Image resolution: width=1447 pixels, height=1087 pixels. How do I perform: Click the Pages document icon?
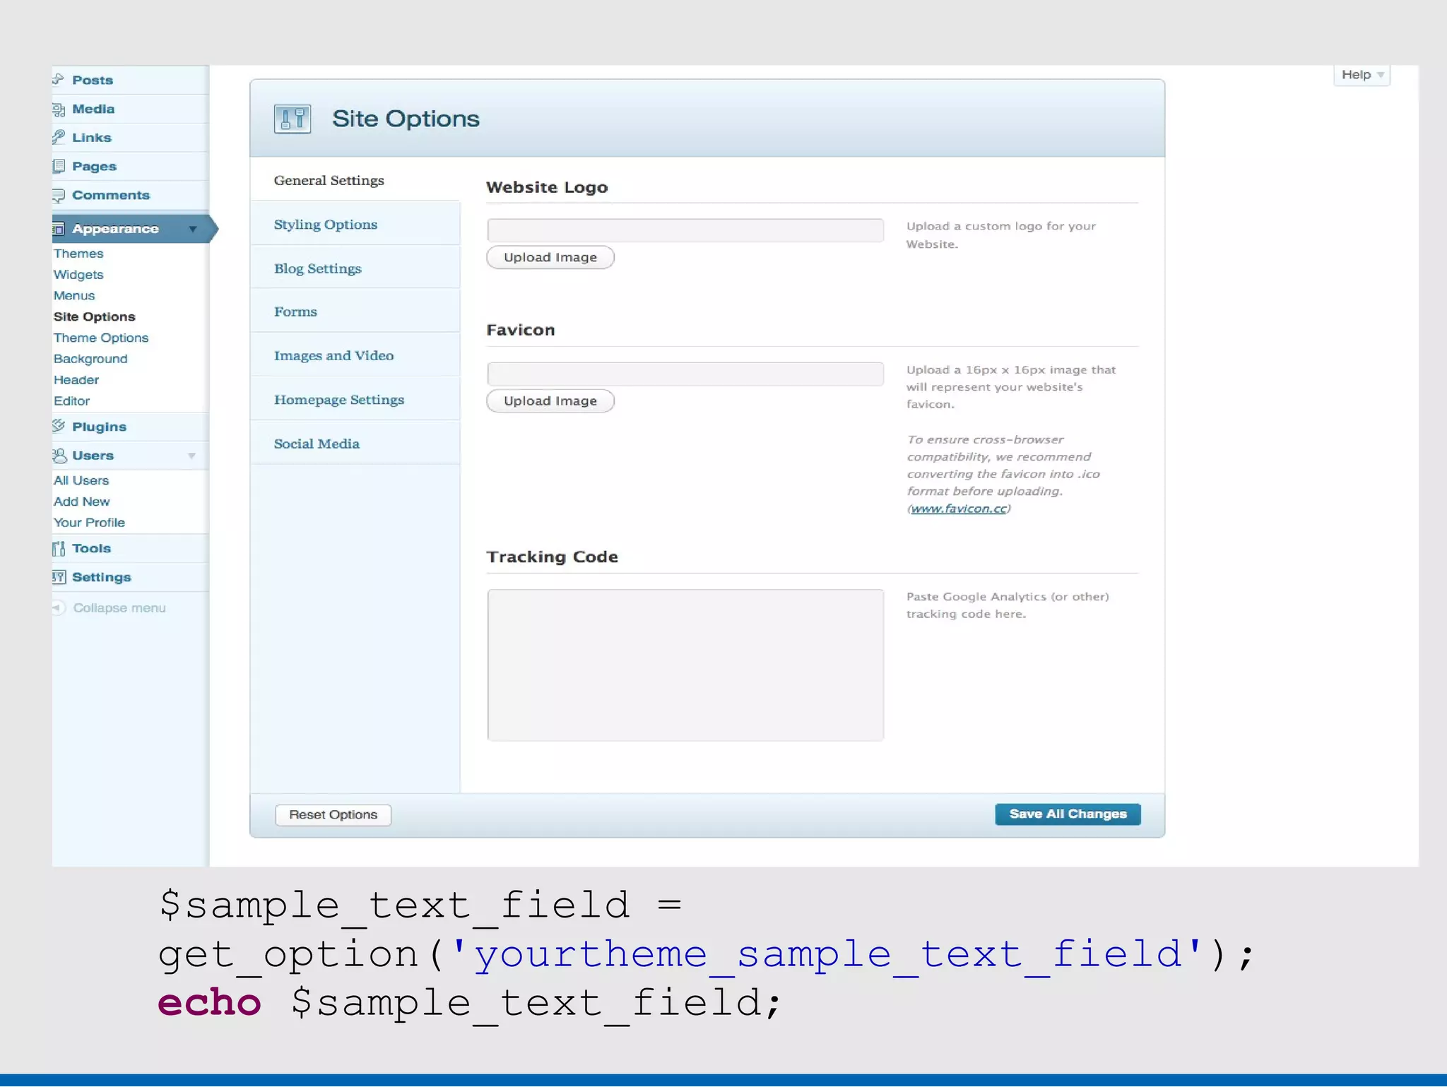(x=59, y=166)
